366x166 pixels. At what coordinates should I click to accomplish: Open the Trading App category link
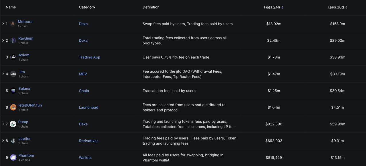(89, 57)
